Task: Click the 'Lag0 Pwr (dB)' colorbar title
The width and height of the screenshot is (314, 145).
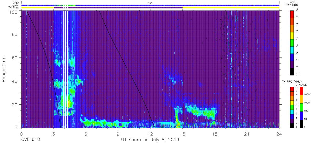Action: click(292, 3)
